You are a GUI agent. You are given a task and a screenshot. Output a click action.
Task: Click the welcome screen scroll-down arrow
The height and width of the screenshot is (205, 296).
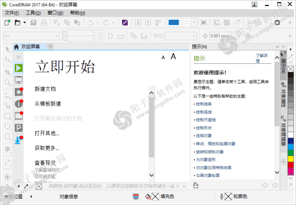[151, 175]
